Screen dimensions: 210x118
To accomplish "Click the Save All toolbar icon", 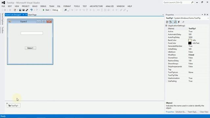I will [x=27, y=10].
